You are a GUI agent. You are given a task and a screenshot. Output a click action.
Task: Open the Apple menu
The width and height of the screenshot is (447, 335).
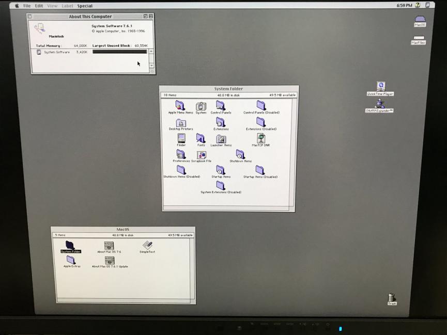17,6
